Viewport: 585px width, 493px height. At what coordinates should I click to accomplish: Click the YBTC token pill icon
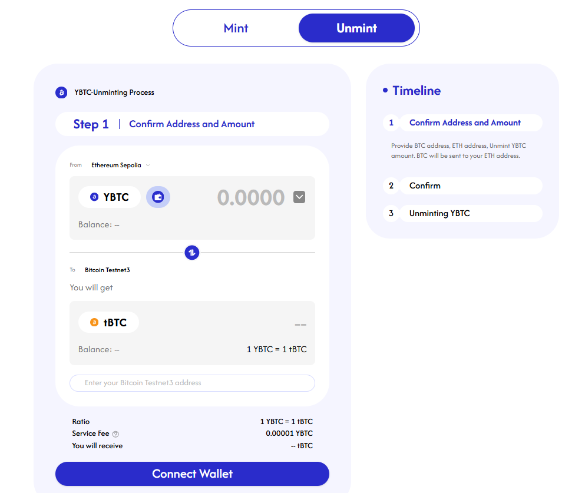(x=94, y=197)
